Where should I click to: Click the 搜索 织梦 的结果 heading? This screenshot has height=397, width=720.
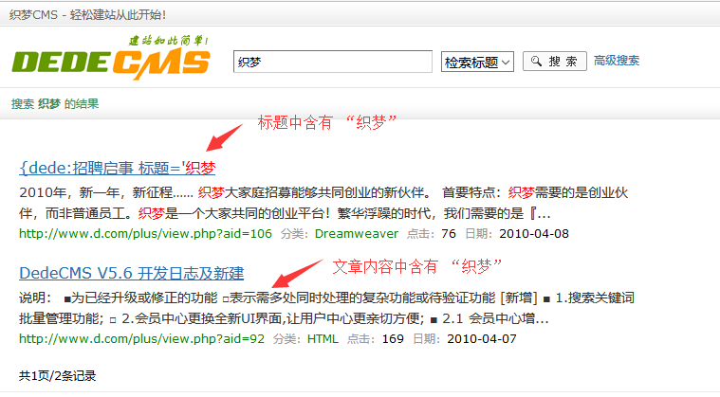tap(55, 104)
